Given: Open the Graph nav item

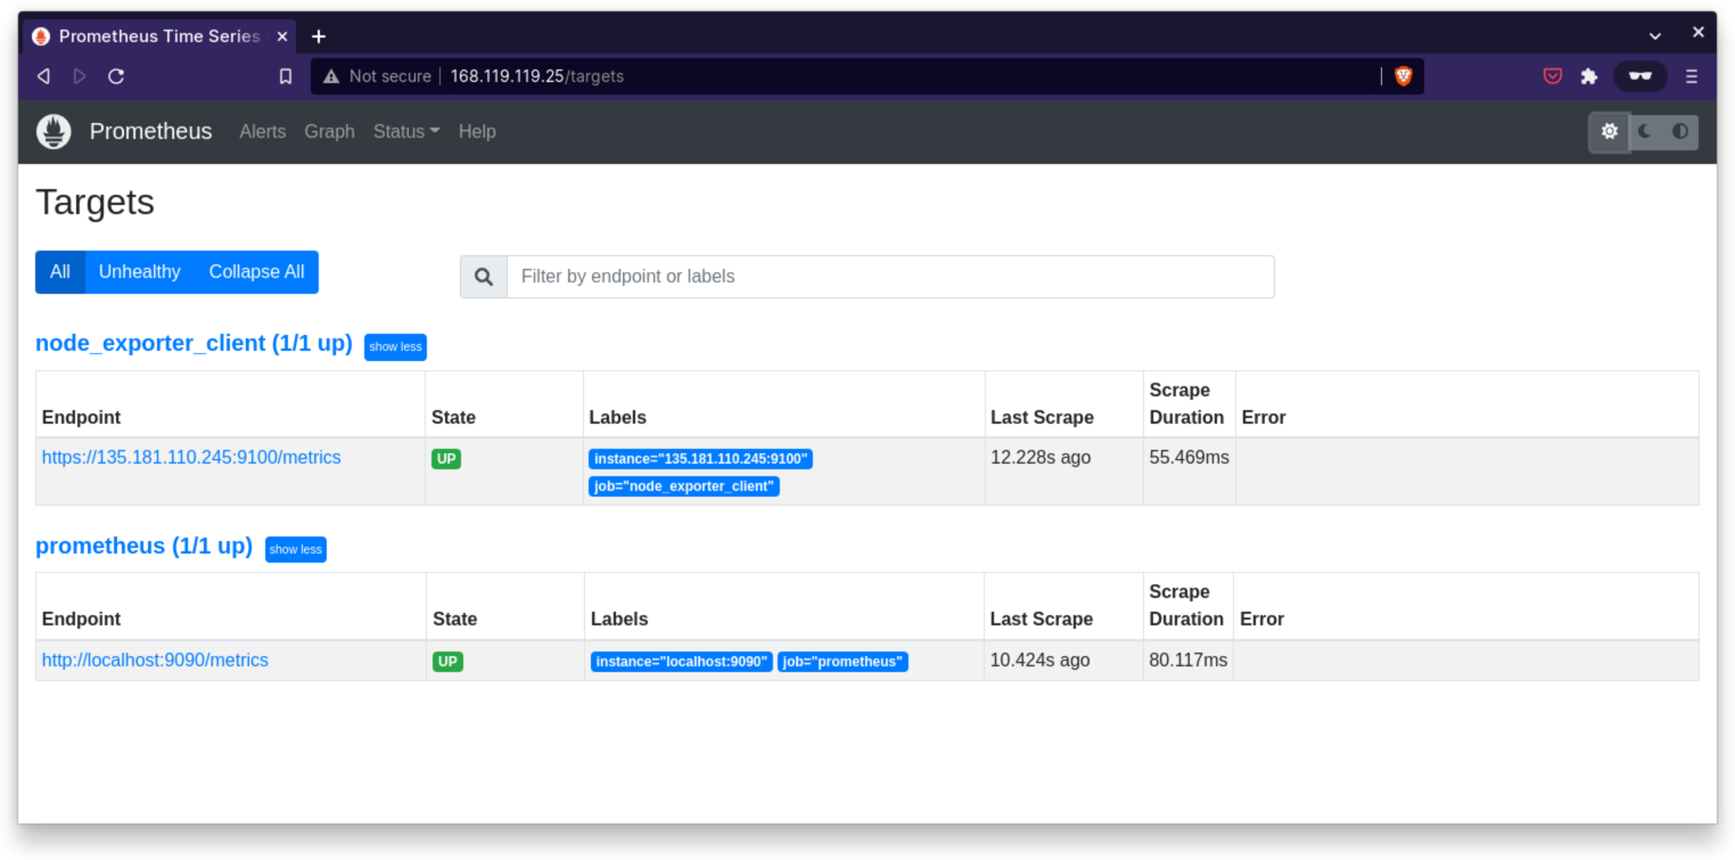Looking at the screenshot, I should click(330, 132).
